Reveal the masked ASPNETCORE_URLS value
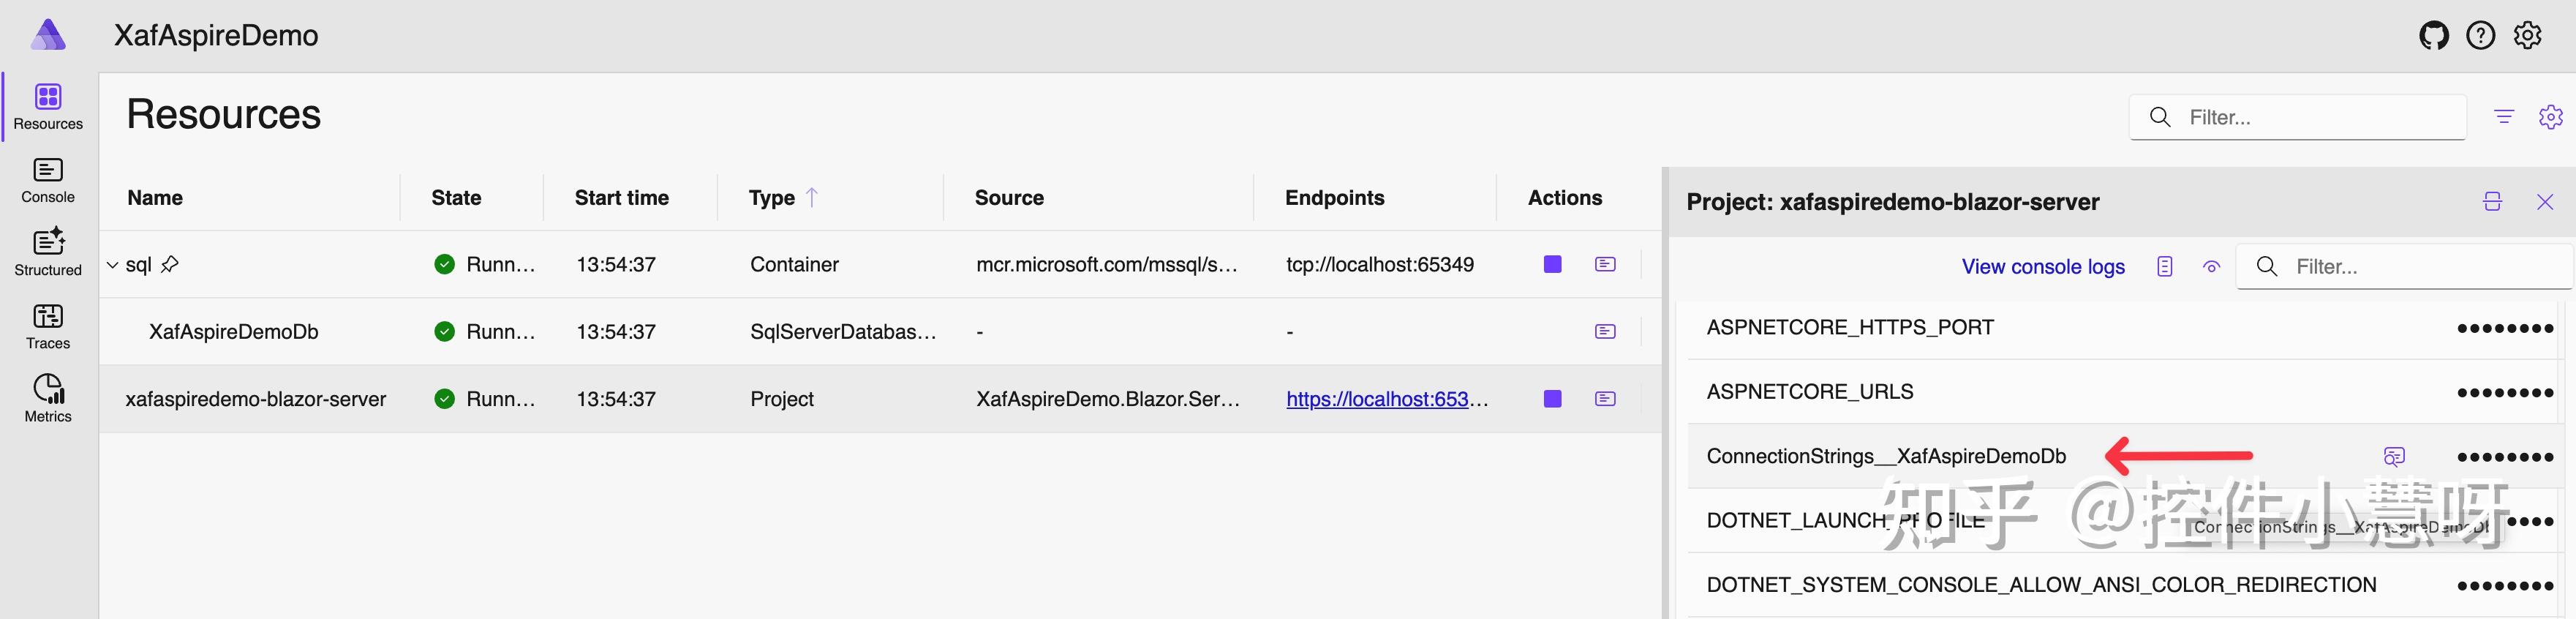Viewport: 2576px width, 619px height. 2505,393
